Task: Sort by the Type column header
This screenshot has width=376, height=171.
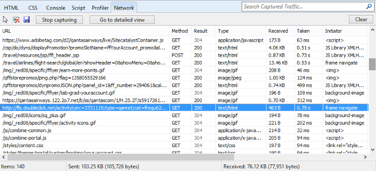Action: pyautogui.click(x=241, y=31)
